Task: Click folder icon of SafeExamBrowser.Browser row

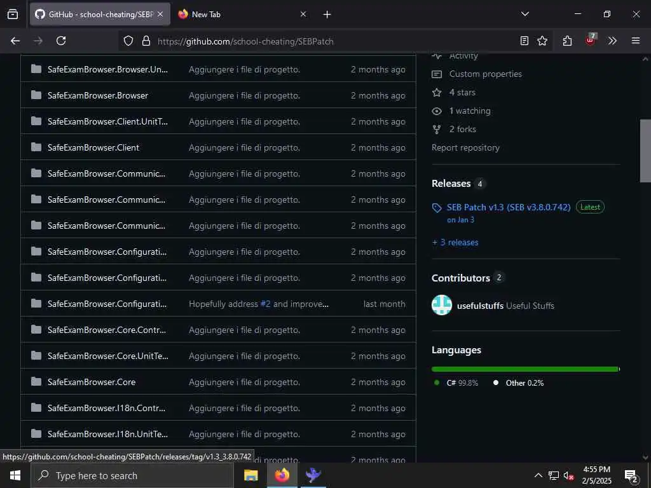Action: point(36,95)
